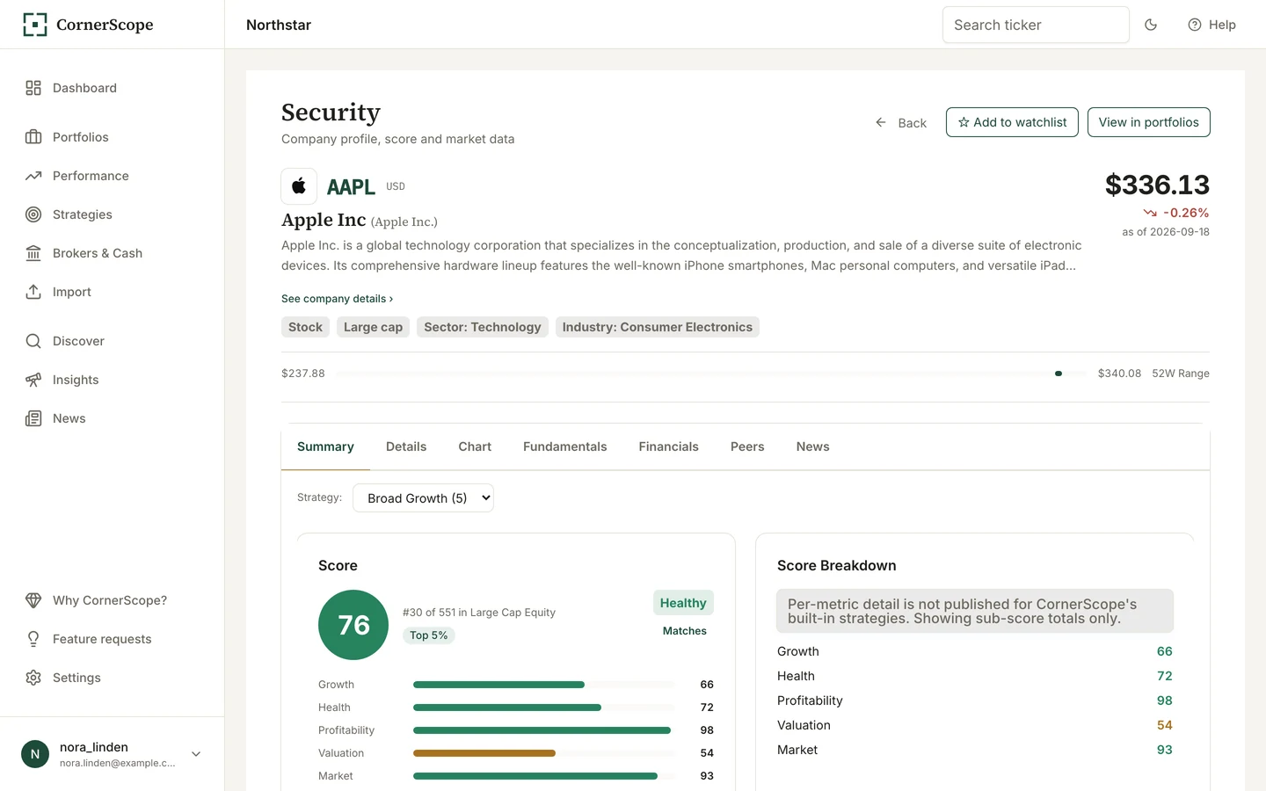Show the security News tab

point(813,446)
